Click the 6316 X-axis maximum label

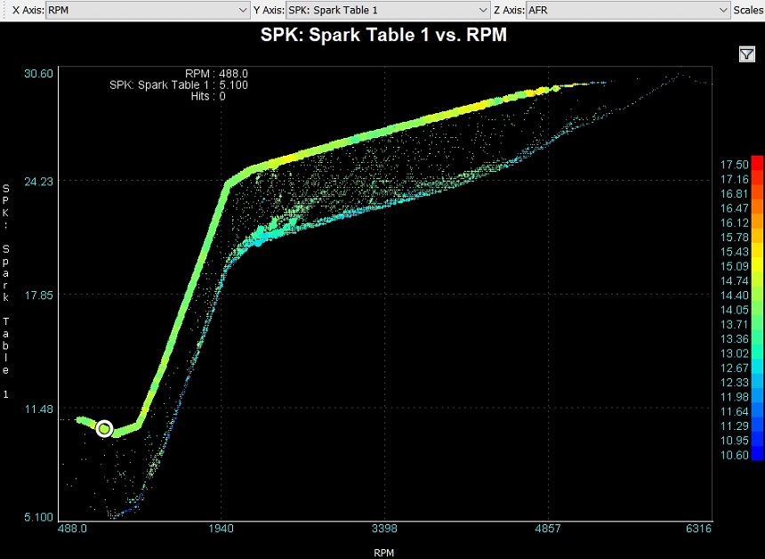tap(698, 530)
